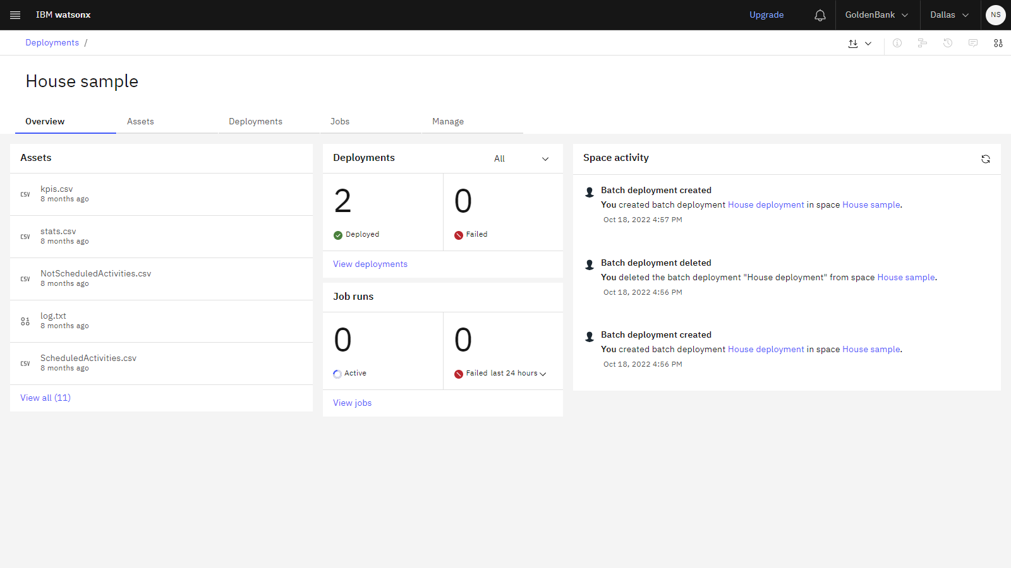
Task: Click the Oct 18, 2022 4:57 PM timestamp
Action: (x=643, y=220)
